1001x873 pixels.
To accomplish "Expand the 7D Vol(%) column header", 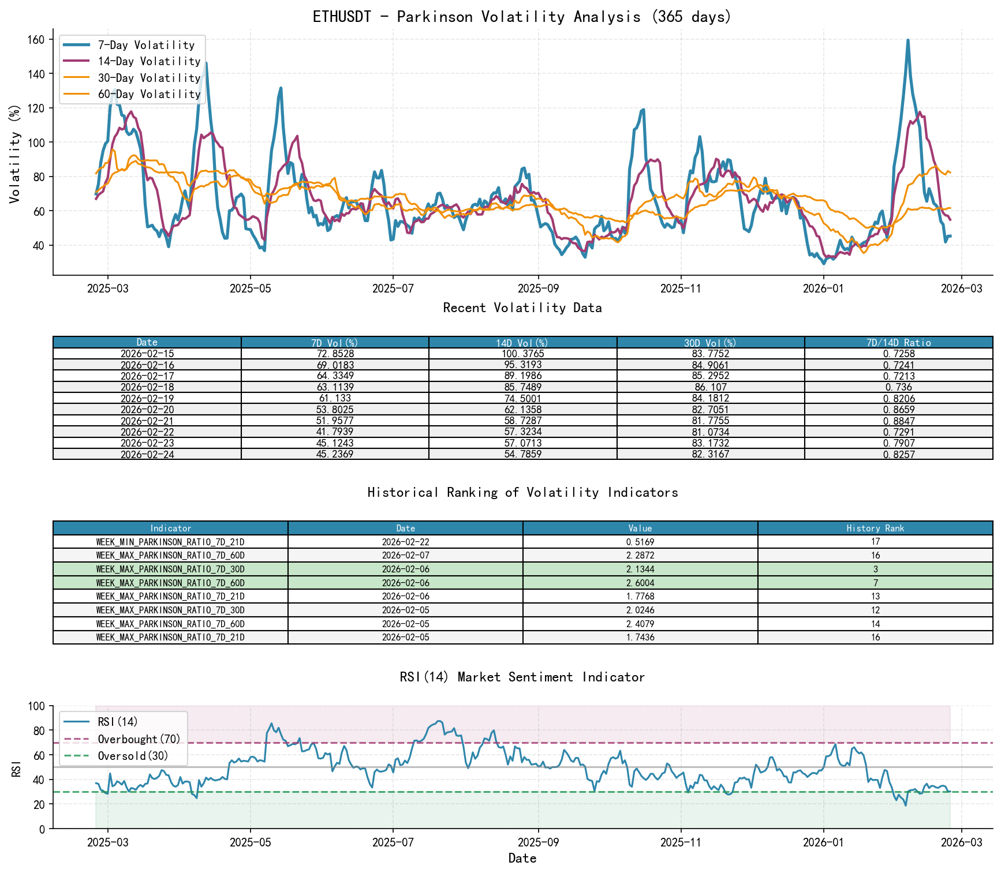I will coord(335,342).
